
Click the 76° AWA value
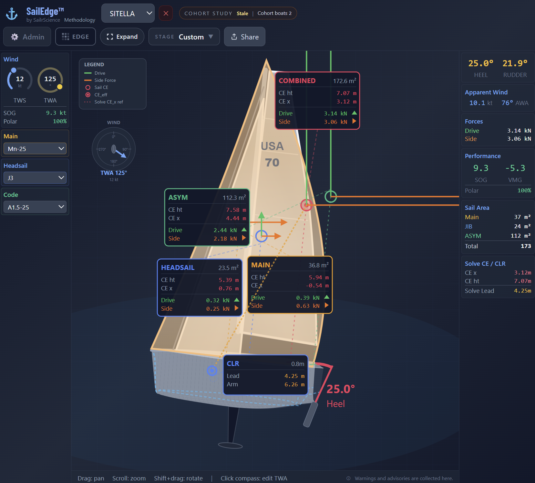[x=515, y=103]
